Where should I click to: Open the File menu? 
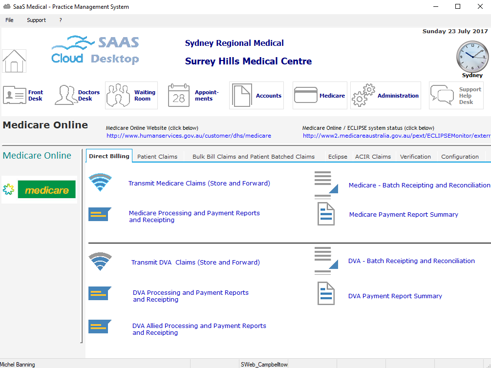[9, 20]
